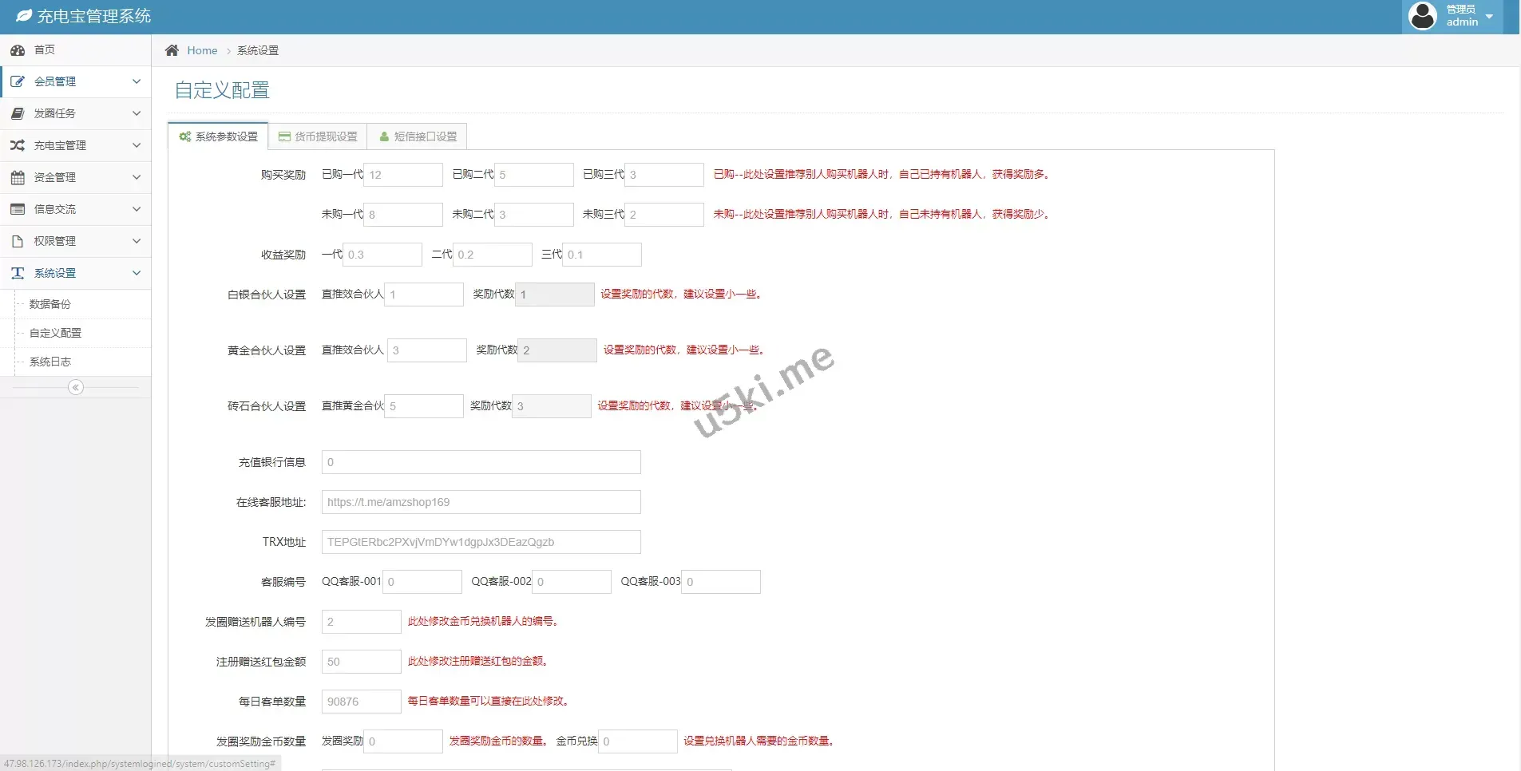
Task: Open the 短信接口设置 tab
Action: pyautogui.click(x=418, y=136)
